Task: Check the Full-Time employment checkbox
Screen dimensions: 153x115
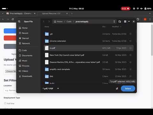Action: [5, 103]
